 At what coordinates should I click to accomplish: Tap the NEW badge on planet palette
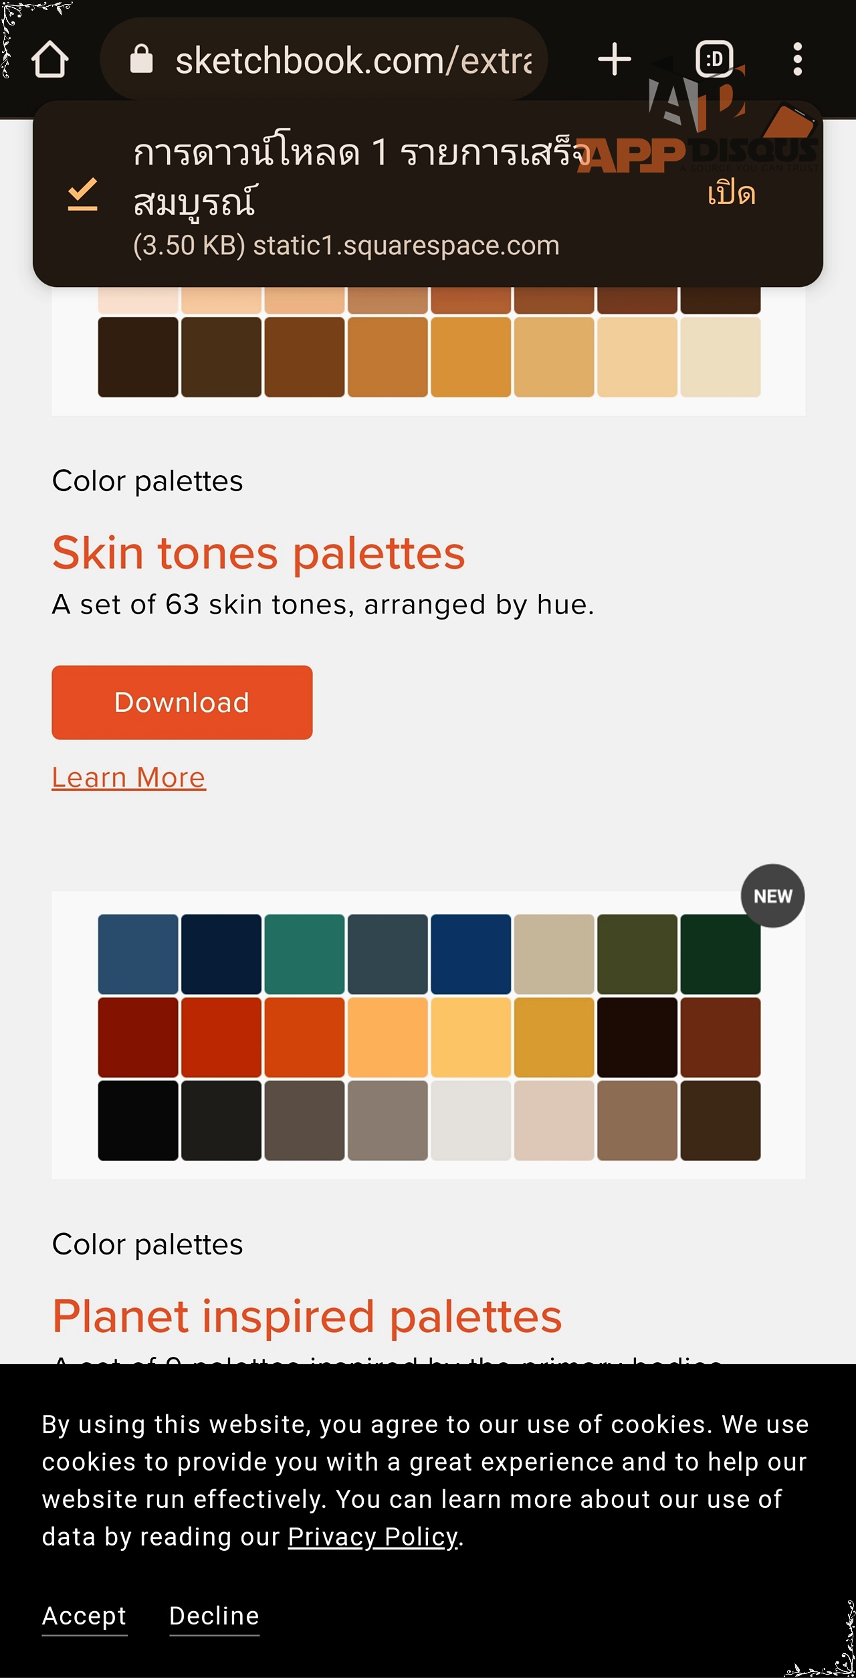772,896
